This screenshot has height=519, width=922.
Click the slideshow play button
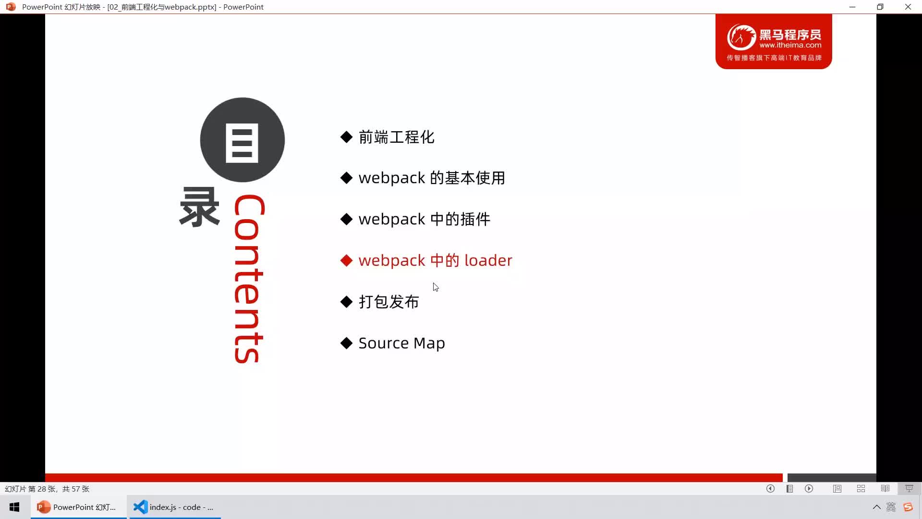pos(809,489)
